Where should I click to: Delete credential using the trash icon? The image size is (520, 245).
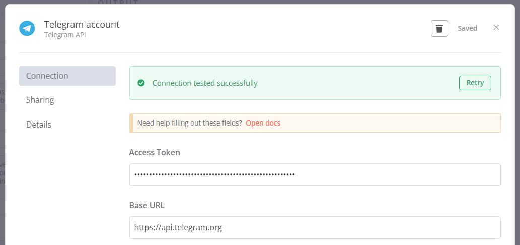coord(439,28)
